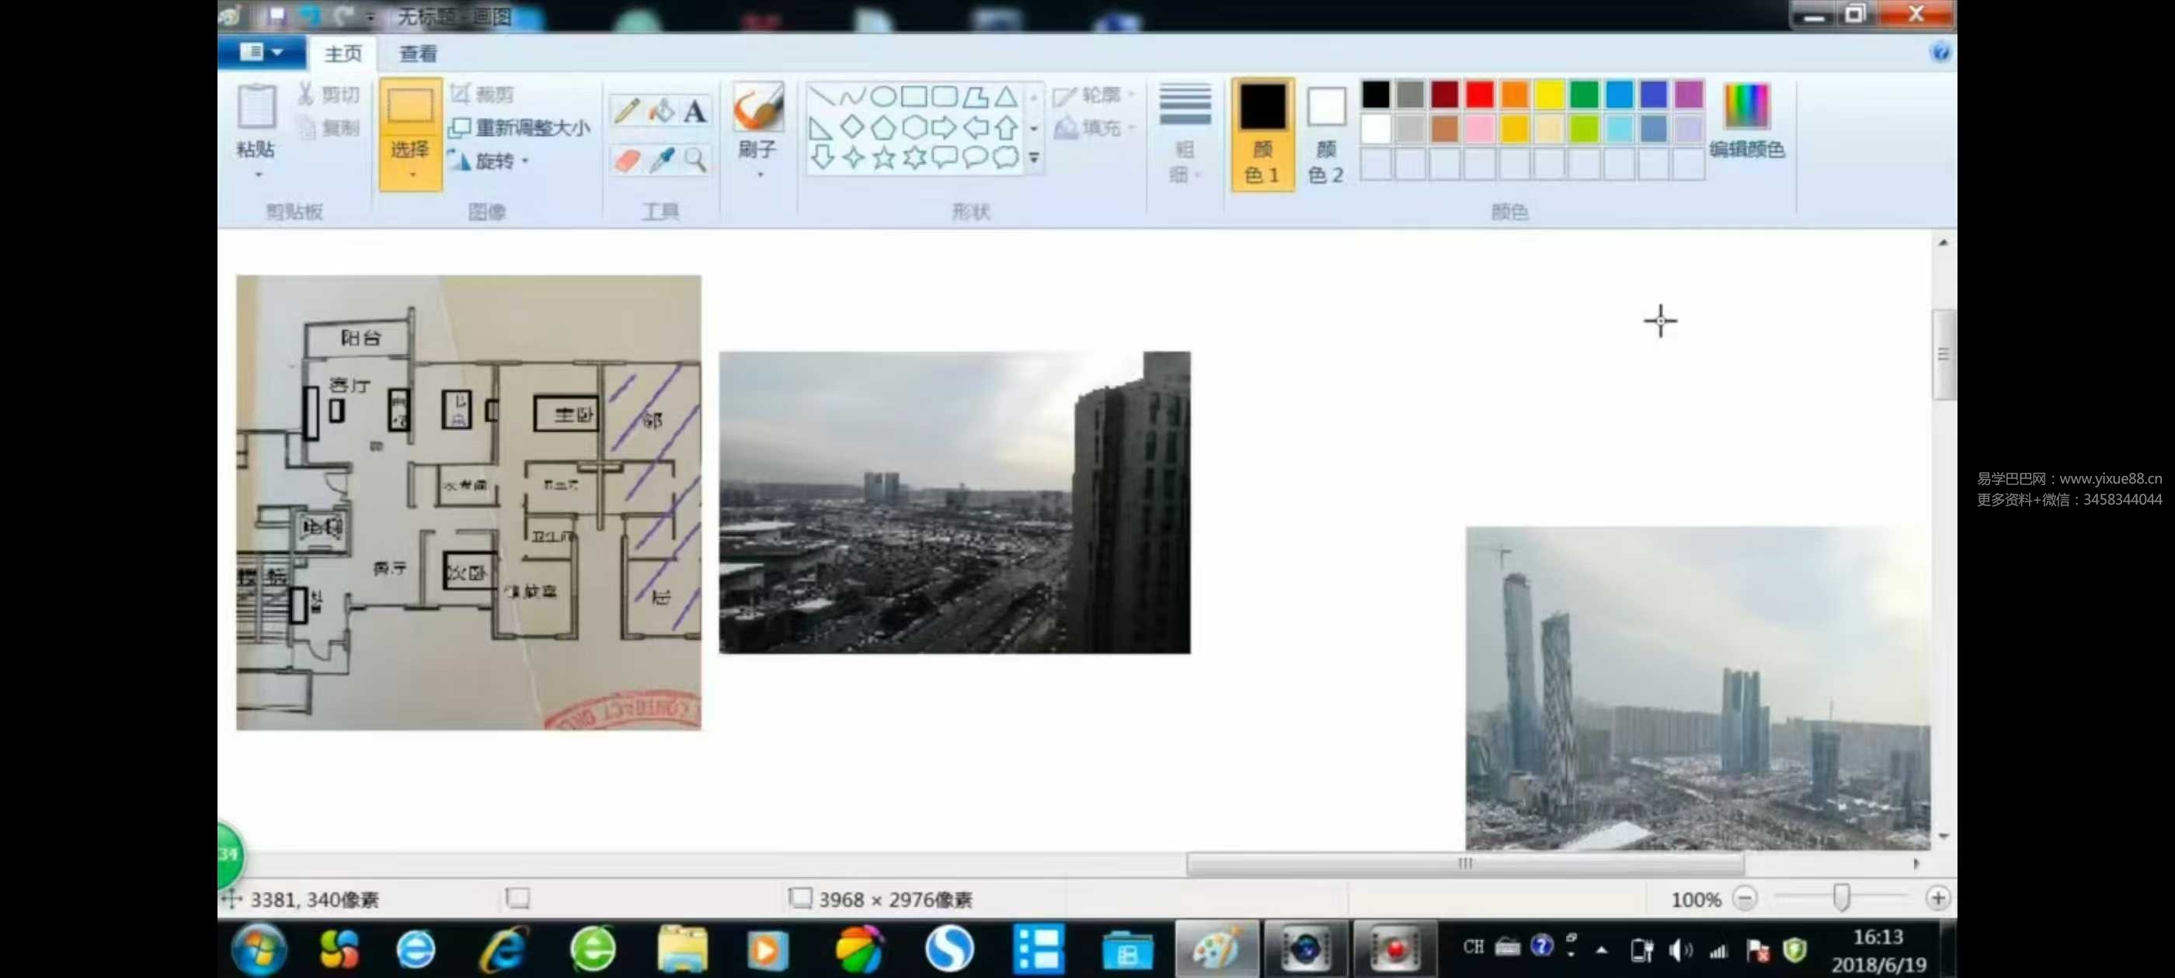Image resolution: width=2175 pixels, height=978 pixels.
Task: Choose the five-point star shape
Action: pos(884,158)
